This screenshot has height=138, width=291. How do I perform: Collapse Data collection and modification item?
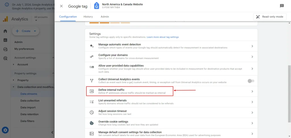(x=14, y=87)
